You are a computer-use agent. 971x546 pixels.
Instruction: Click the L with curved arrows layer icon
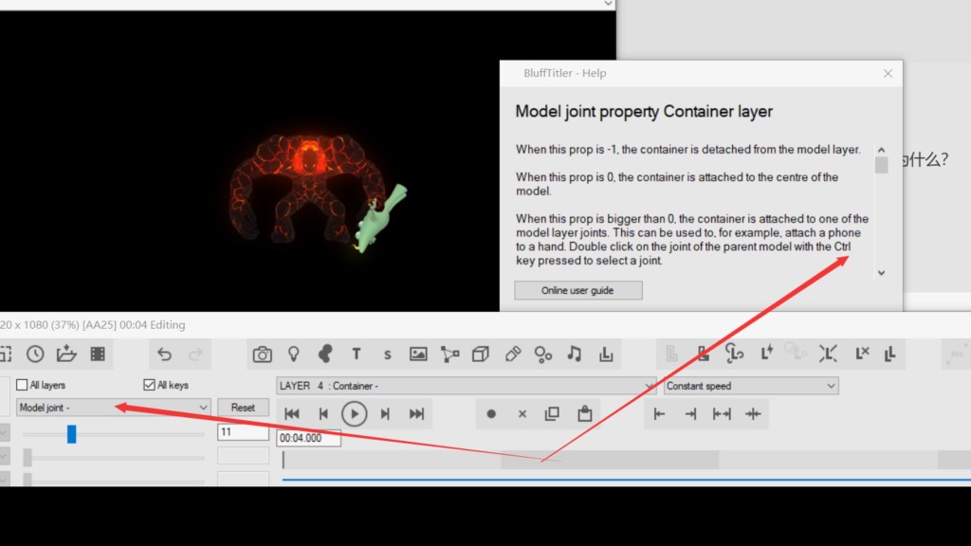click(x=735, y=355)
